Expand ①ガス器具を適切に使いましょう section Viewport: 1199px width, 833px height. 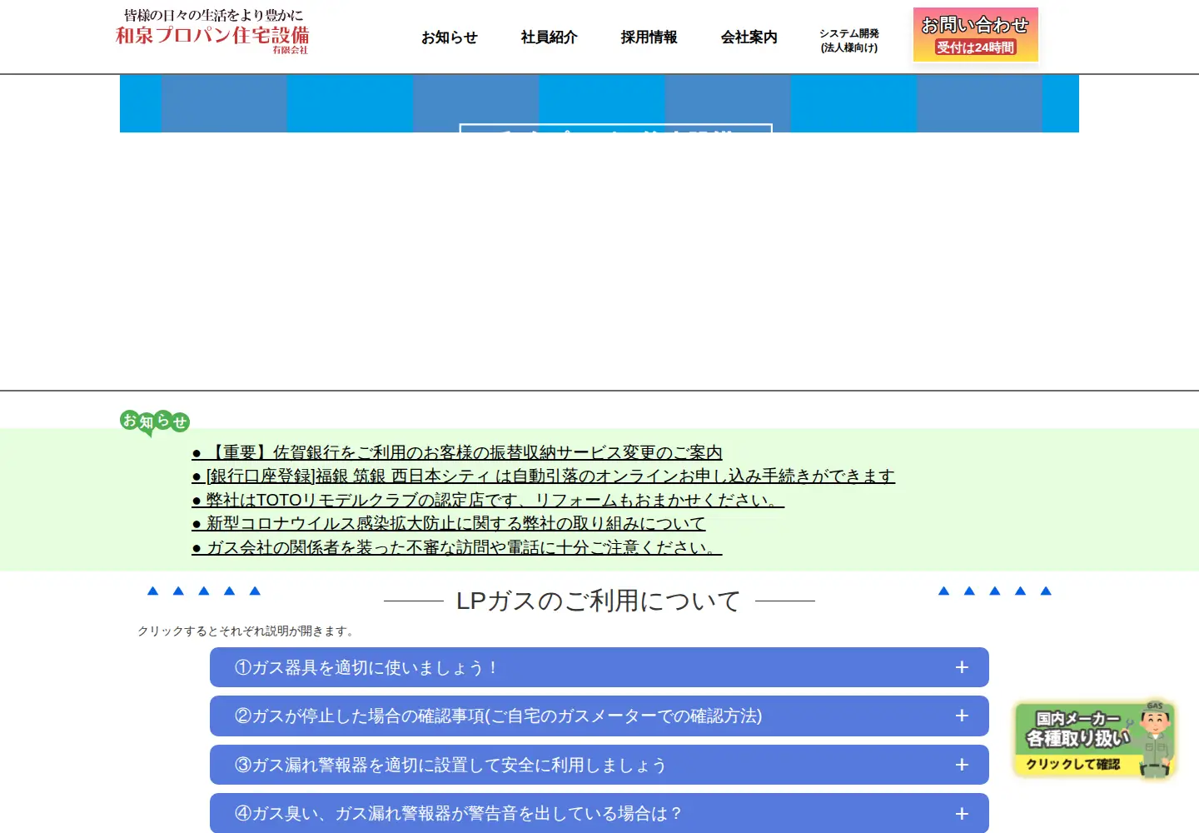click(599, 667)
